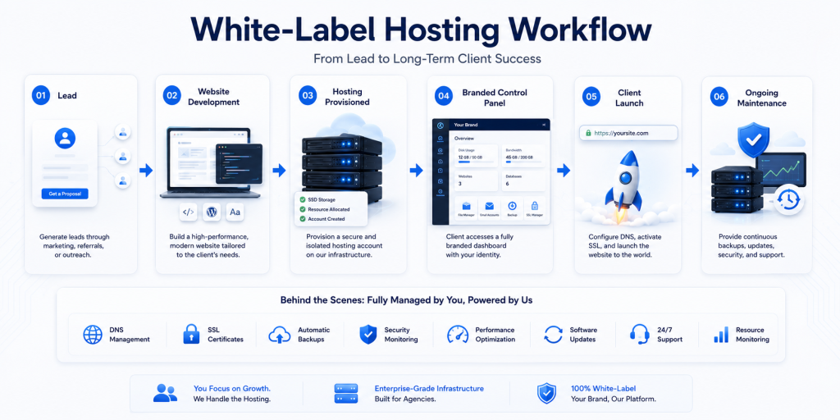Click the server icon beside Enterprise-Grade Infrastructure
840x420 pixels.
pos(345,393)
